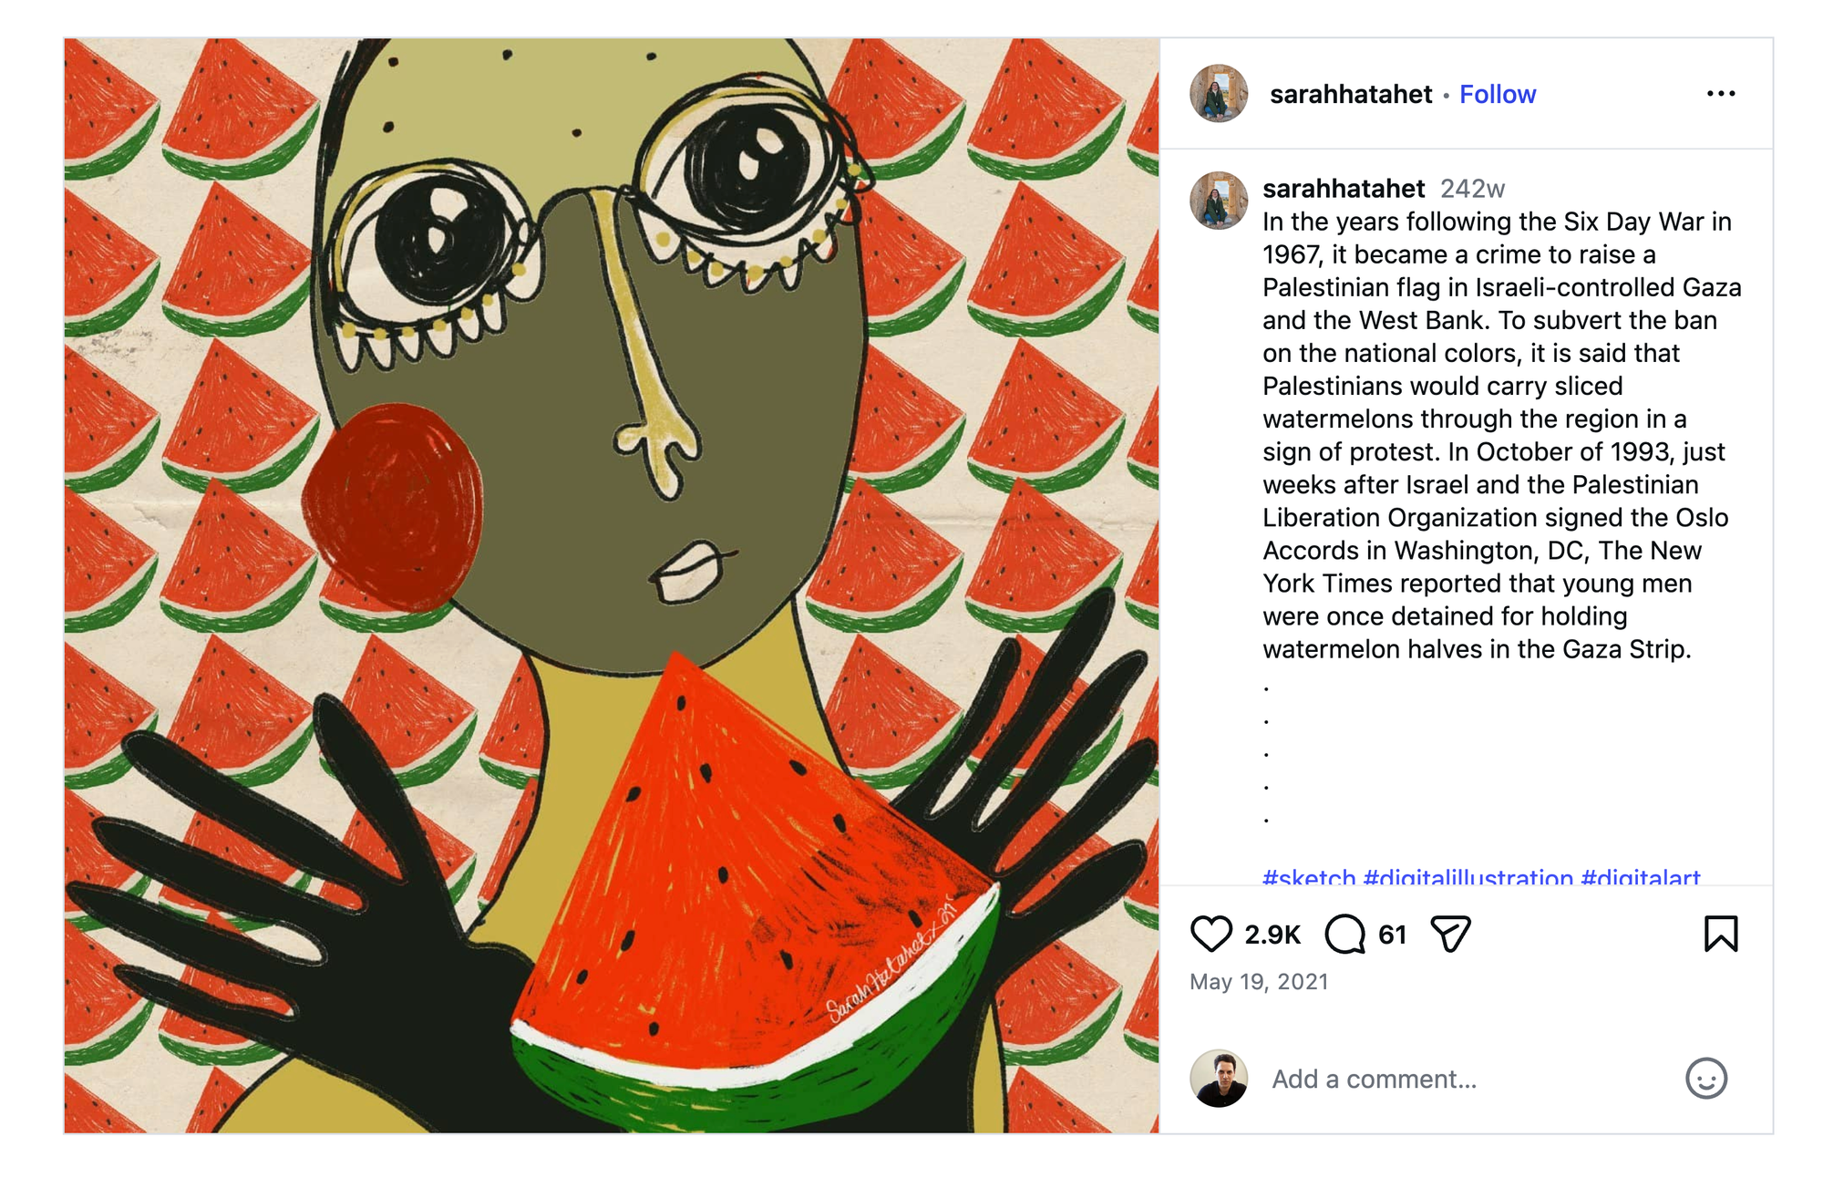Like the post with the heart icon
The width and height of the screenshot is (1823, 1199).
click(x=1211, y=934)
